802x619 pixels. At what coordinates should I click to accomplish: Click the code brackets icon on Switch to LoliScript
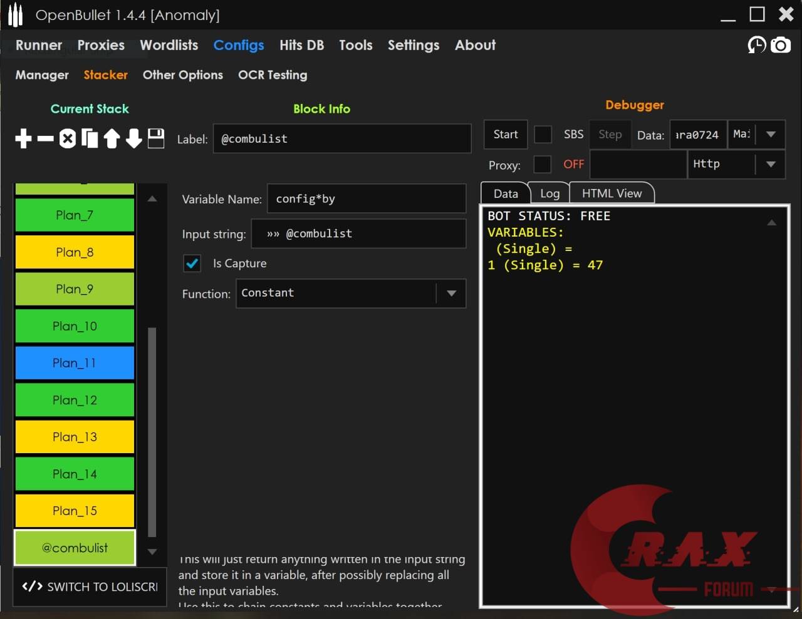(x=32, y=586)
